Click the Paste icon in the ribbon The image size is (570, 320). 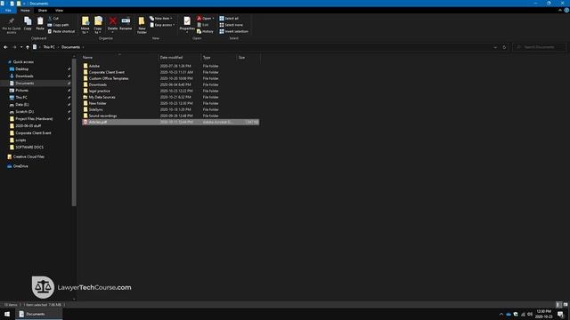[x=40, y=21]
